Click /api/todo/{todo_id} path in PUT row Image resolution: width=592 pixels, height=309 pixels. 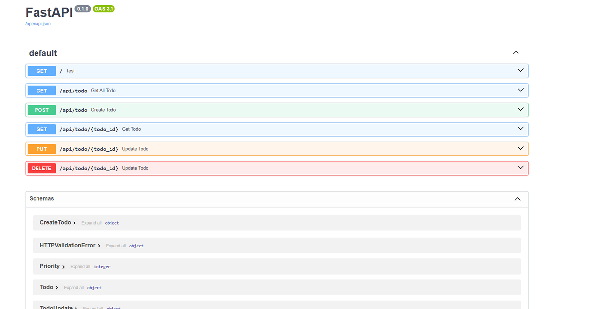point(89,149)
